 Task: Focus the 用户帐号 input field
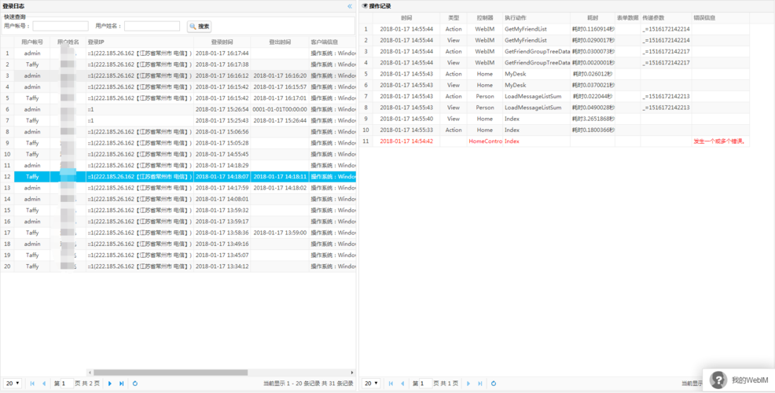point(61,26)
